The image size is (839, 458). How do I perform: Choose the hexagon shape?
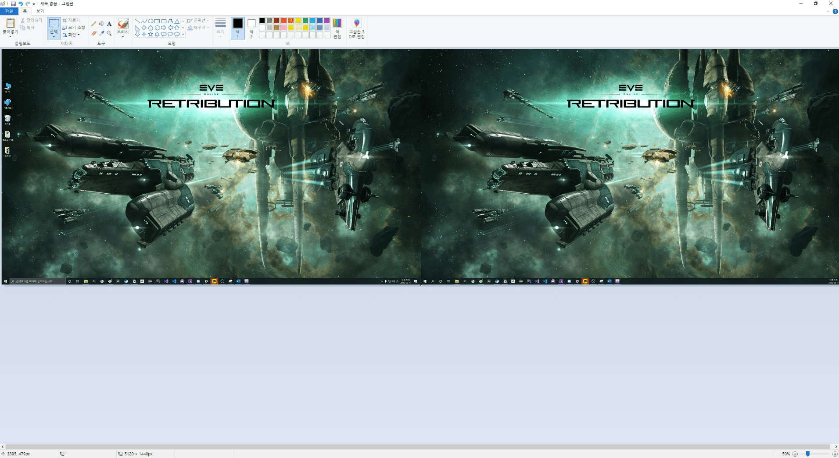tap(157, 28)
